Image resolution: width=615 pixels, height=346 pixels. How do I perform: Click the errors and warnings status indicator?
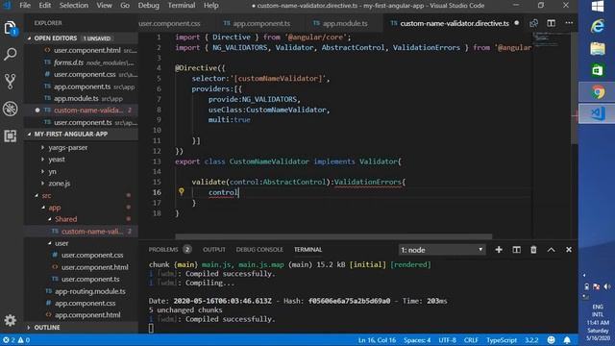tap(16, 340)
